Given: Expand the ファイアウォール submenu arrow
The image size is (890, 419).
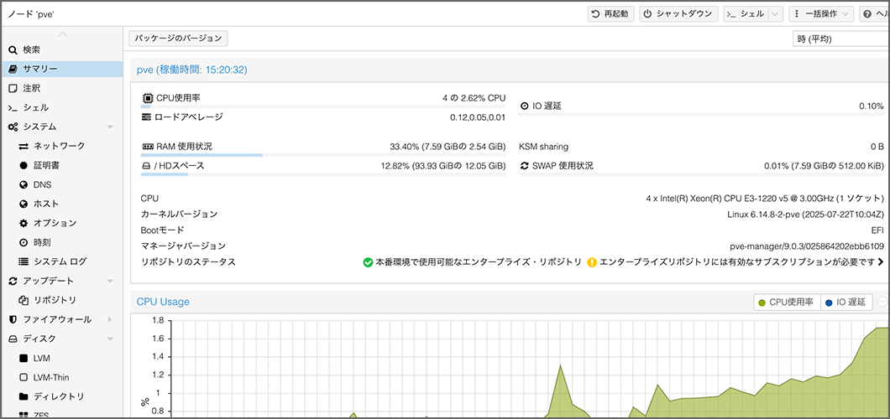Looking at the screenshot, I should [x=110, y=319].
